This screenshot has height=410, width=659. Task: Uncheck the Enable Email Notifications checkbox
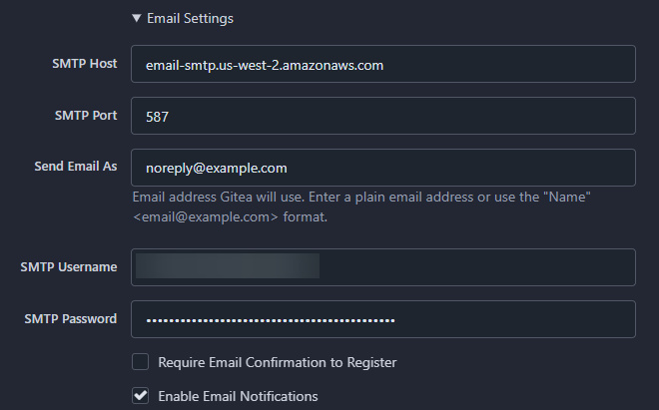pos(141,396)
